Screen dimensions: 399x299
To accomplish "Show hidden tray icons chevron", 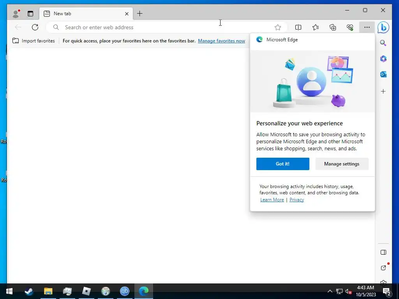I will click(x=330, y=291).
